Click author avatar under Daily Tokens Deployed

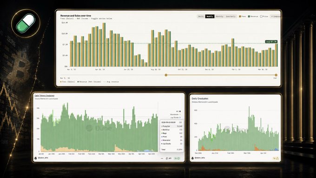[x=36, y=158]
